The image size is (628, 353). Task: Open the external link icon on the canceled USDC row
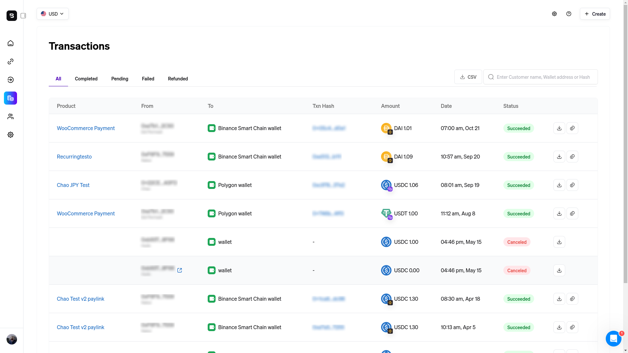[180, 270]
